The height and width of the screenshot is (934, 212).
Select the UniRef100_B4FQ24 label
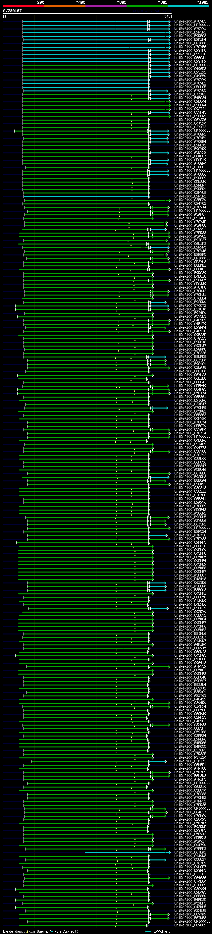[x=190, y=98]
